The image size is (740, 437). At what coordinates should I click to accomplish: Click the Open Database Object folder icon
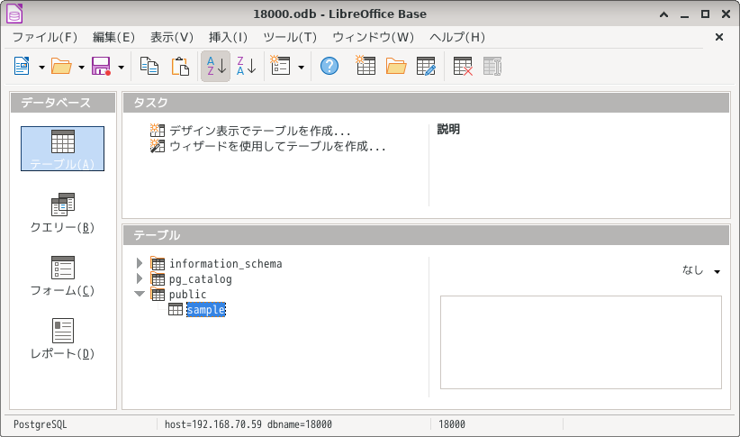396,66
